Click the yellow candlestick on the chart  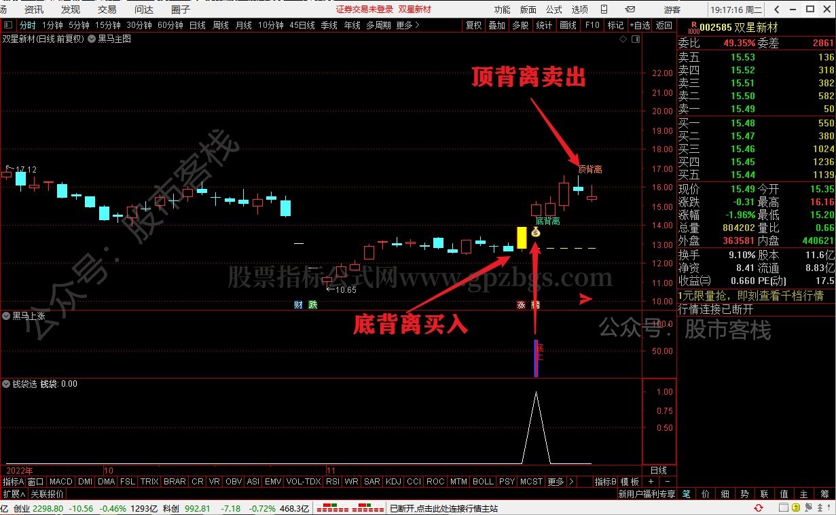click(x=522, y=238)
